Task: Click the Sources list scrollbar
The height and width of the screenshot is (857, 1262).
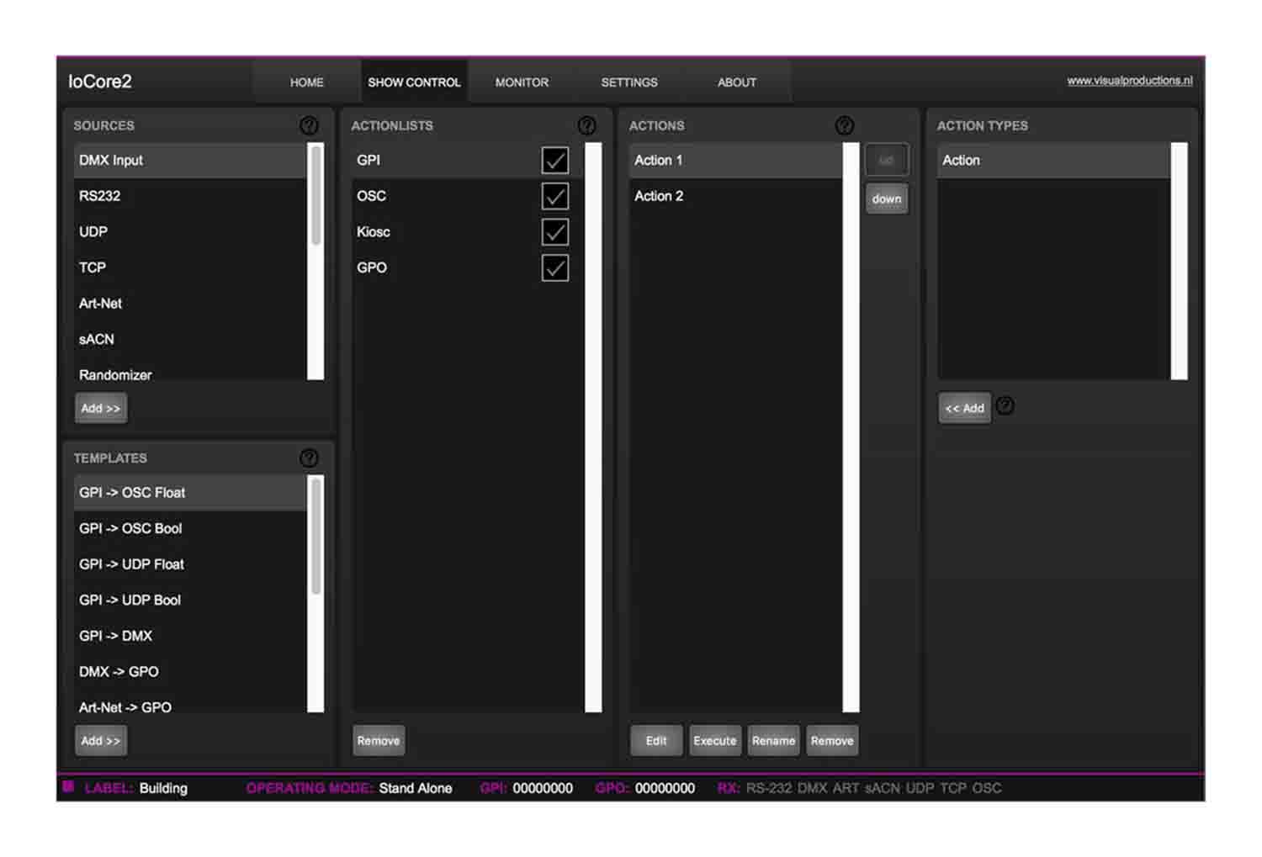Action: 316,194
